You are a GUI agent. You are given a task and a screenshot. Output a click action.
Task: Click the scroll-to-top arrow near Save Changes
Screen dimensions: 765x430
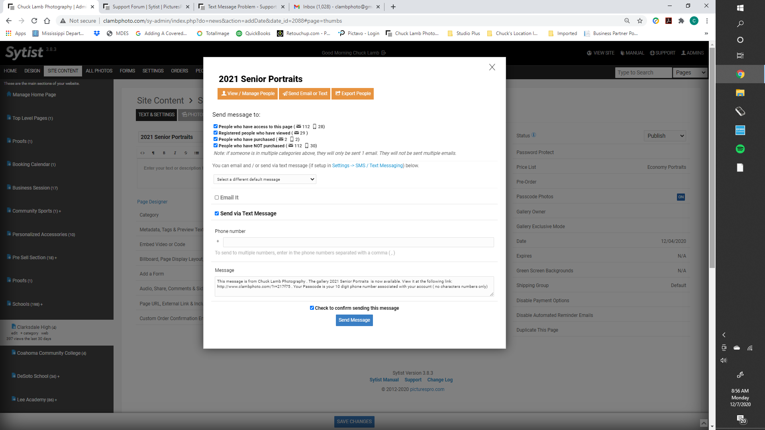704,423
